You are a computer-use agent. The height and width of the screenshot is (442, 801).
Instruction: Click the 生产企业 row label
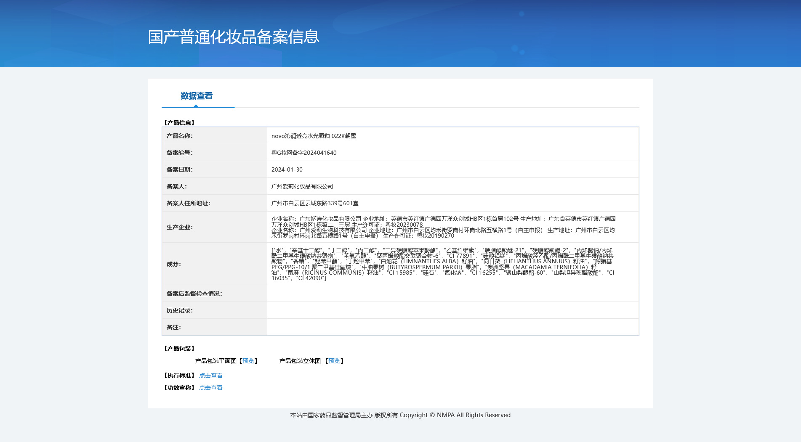pos(180,227)
